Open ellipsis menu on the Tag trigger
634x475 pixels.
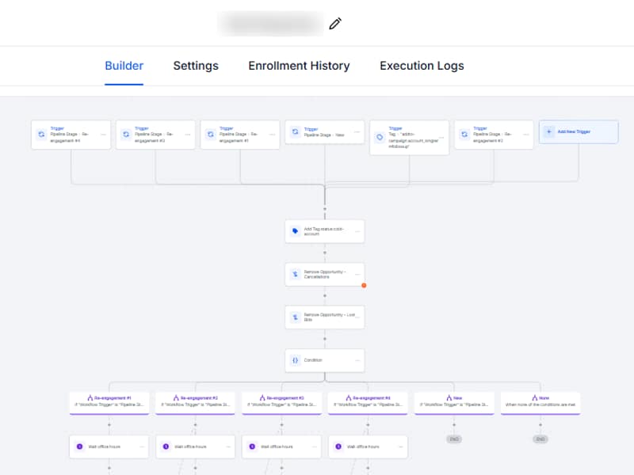pyautogui.click(x=441, y=137)
